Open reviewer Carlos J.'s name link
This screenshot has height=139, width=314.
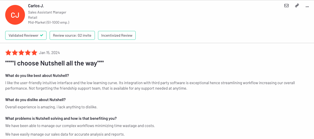[36, 6]
